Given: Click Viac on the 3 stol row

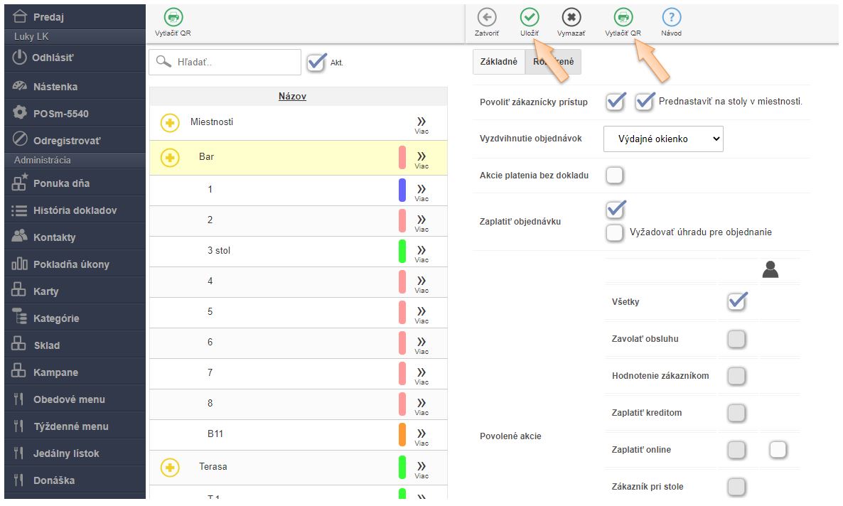Looking at the screenshot, I should coord(421,252).
